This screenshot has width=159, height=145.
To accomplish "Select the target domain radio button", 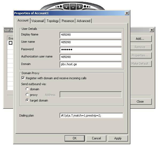I will point(27,100).
